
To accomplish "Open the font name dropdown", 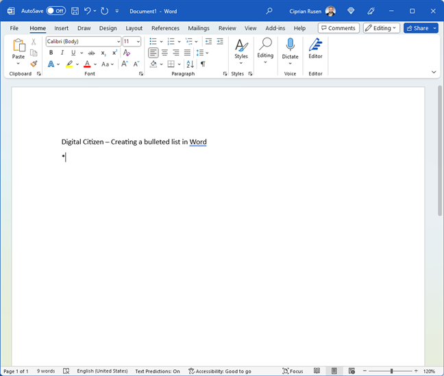I will pyautogui.click(x=119, y=42).
